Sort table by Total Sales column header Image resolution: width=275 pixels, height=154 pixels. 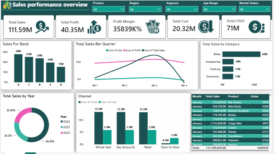212,97
